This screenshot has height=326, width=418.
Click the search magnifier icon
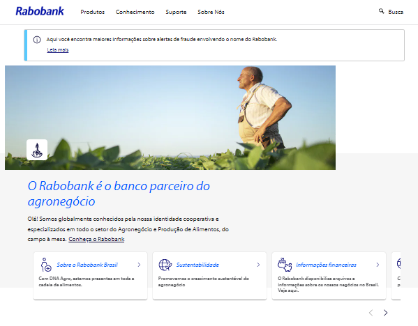pos(382,11)
